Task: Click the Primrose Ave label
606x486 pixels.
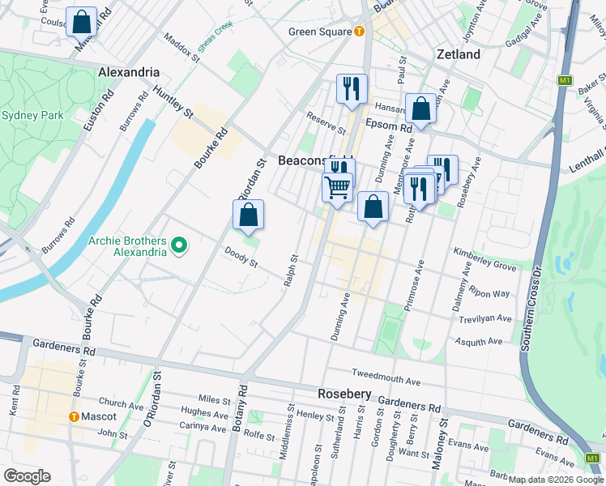Action: pos(414,285)
